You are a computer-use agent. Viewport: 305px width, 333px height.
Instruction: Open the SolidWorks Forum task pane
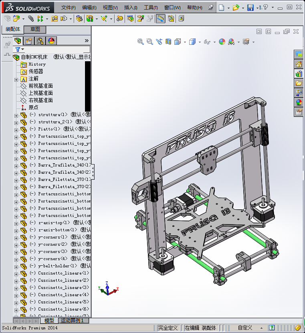[299, 54]
